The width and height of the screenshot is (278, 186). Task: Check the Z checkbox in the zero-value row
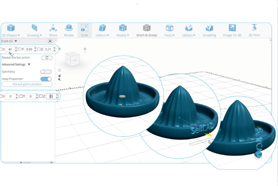click(x=41, y=96)
